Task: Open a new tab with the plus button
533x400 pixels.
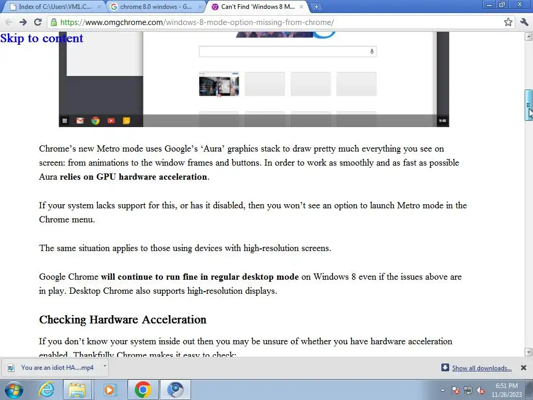Action: [316, 7]
